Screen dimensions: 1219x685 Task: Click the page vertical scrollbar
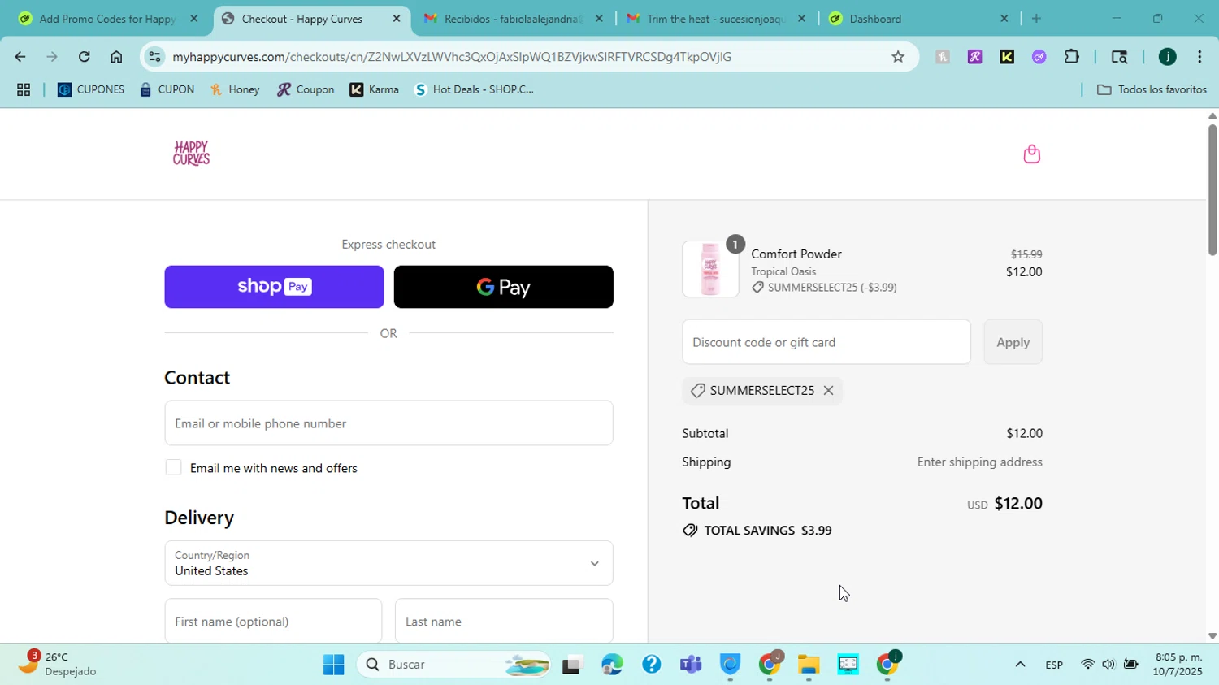pyautogui.click(x=1212, y=190)
